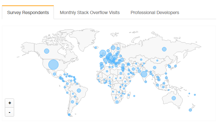
Task: Select the Canada respondent bubble
Action: (47, 51)
